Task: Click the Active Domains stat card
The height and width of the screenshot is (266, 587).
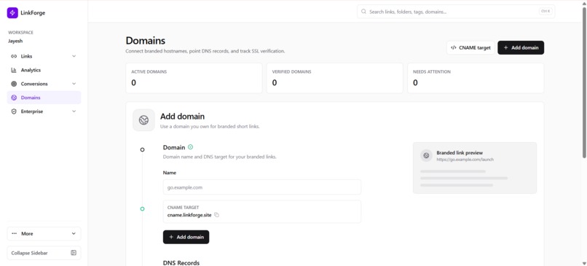Action: pos(194,78)
